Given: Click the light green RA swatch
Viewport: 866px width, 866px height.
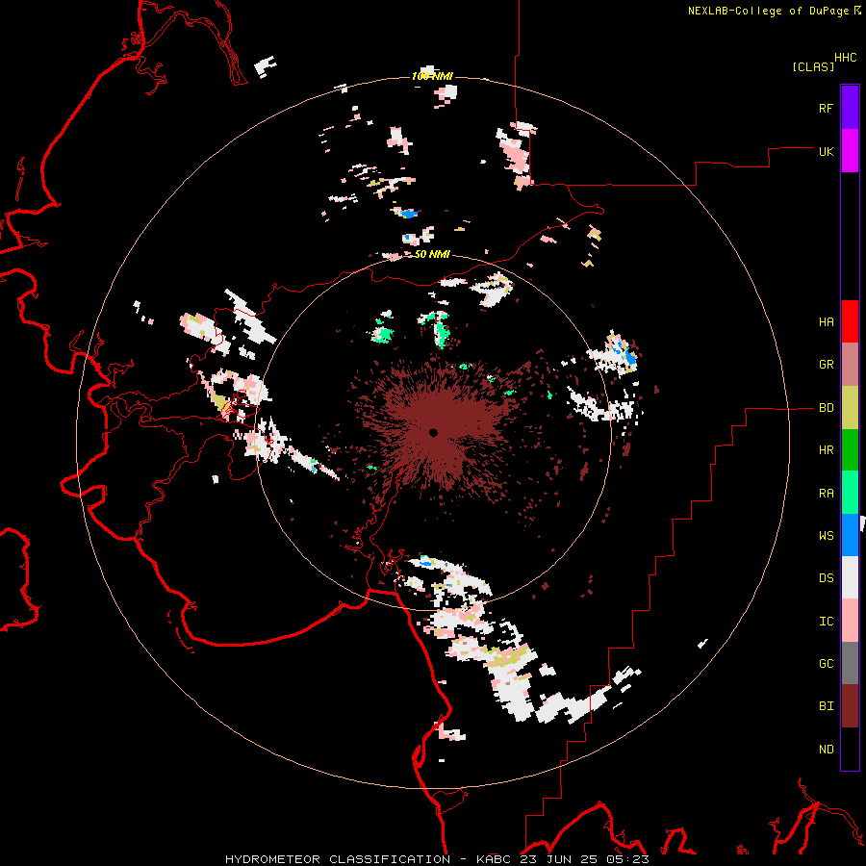Looking at the screenshot, I should (850, 493).
